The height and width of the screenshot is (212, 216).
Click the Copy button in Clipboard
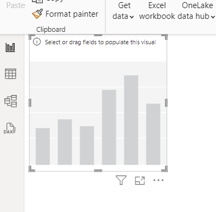(x=47, y=1)
